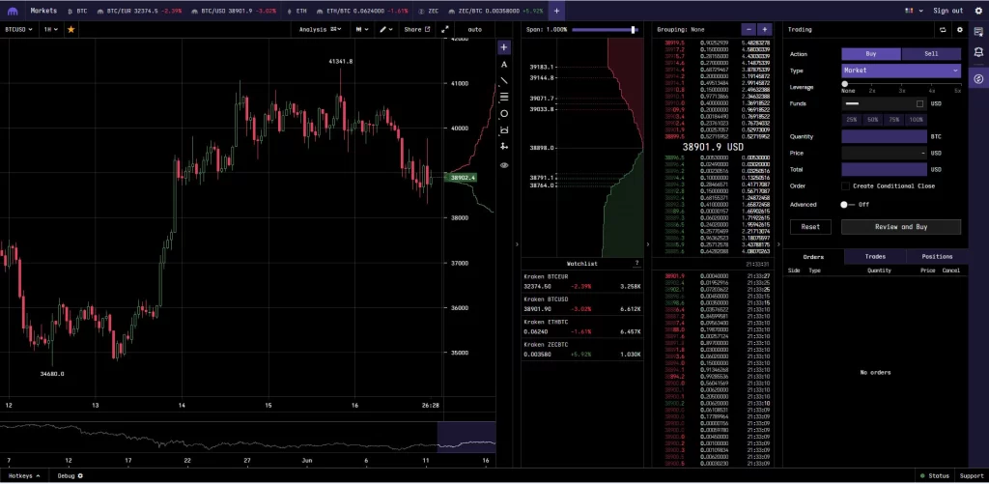Screen dimensions: 989x484
Task: Turn on the Advanced toggle switch
Action: (x=848, y=204)
